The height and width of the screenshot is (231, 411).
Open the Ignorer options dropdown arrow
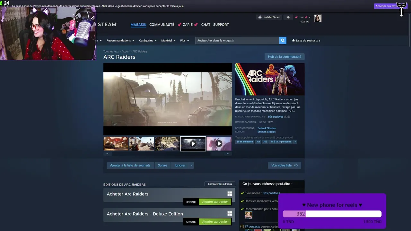191,165
